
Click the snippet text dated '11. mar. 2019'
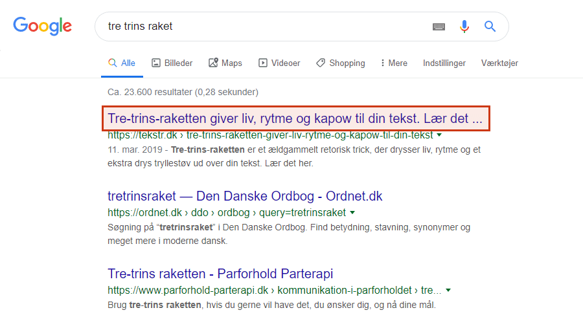pyautogui.click(x=293, y=157)
